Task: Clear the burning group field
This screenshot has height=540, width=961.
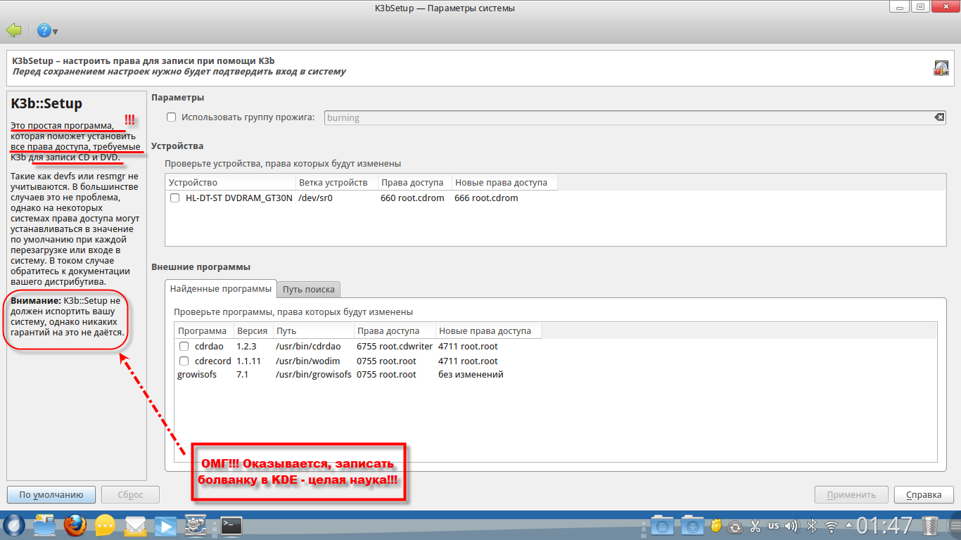Action: 939,117
